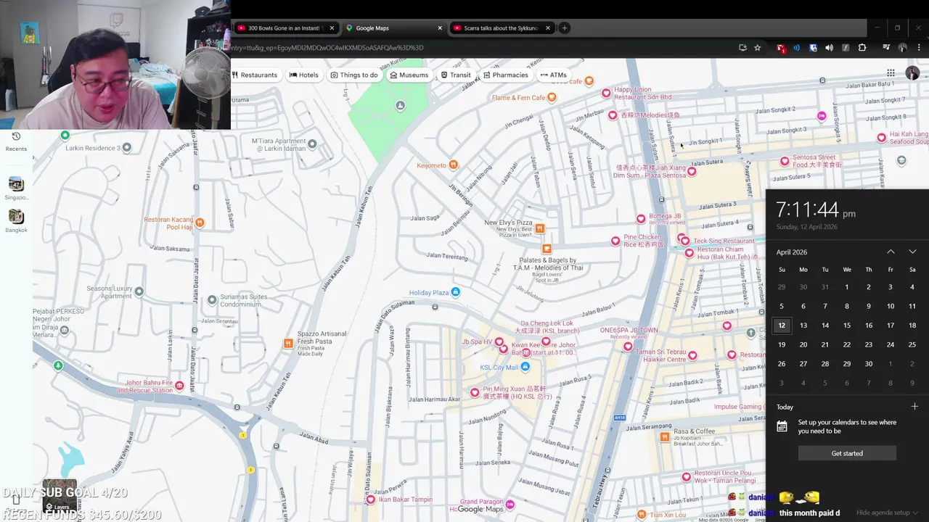The height and width of the screenshot is (522, 929).
Task: Select New Elvy's Pizza marker
Action: 539,228
